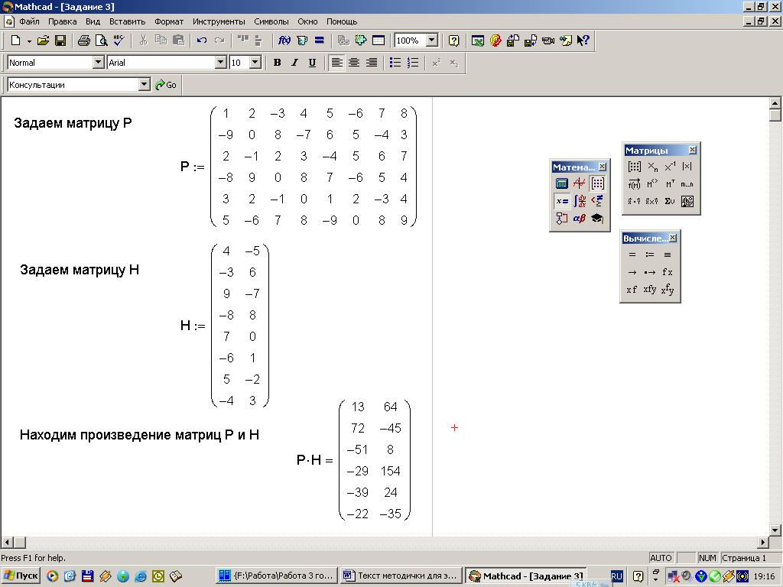
Task: Undo the last action
Action: (x=202, y=41)
